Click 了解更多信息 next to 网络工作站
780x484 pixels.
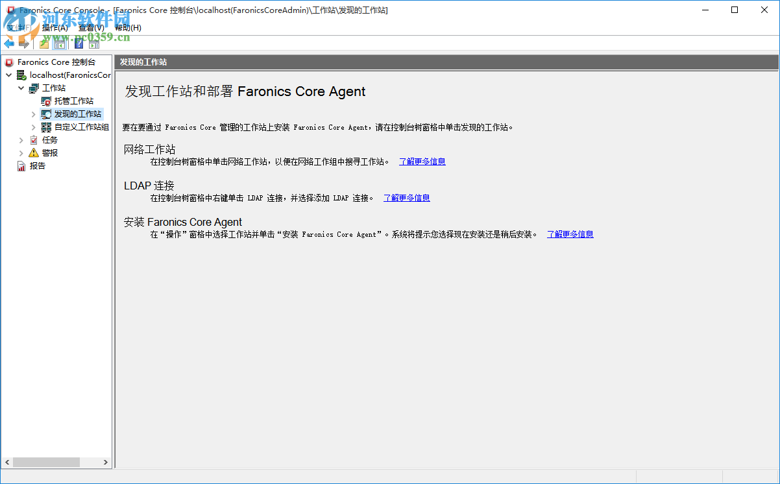click(422, 162)
